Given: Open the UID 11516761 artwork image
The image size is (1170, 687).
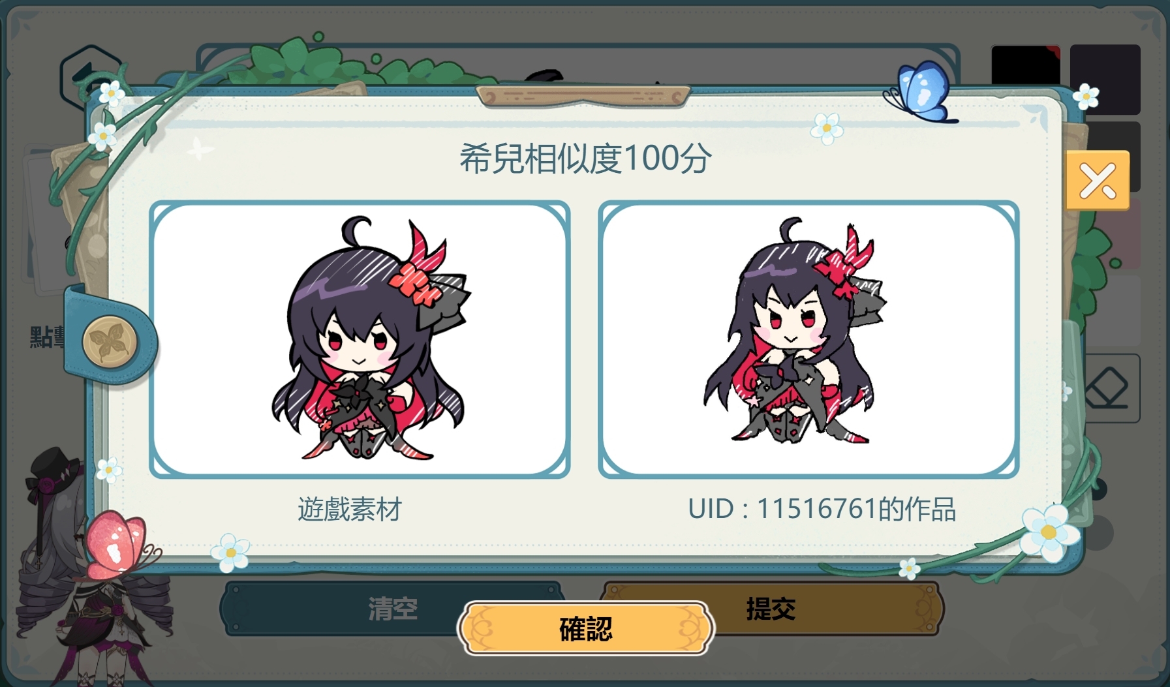Looking at the screenshot, I should click(808, 339).
